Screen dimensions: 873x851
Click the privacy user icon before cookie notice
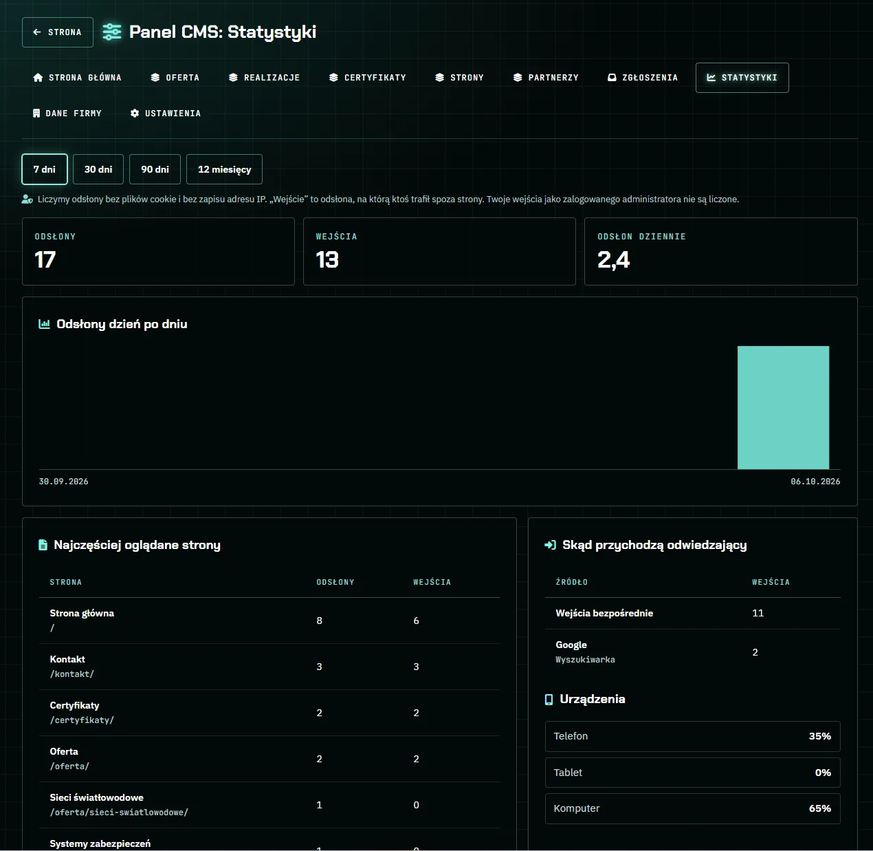click(x=27, y=200)
